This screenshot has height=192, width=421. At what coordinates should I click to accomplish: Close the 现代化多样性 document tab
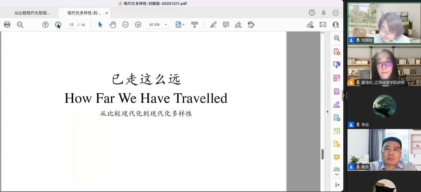[107, 13]
